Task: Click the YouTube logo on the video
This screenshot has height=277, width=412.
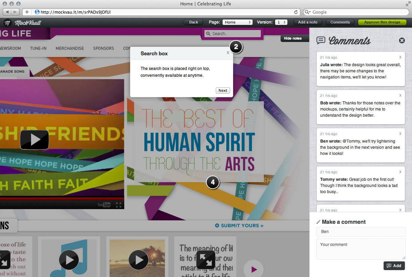Action: [104, 205]
